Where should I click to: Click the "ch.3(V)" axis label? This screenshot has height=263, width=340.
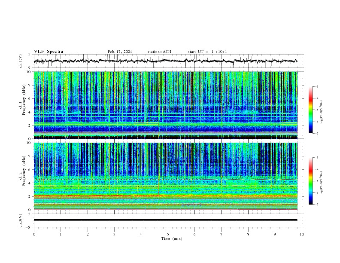[21, 220]
